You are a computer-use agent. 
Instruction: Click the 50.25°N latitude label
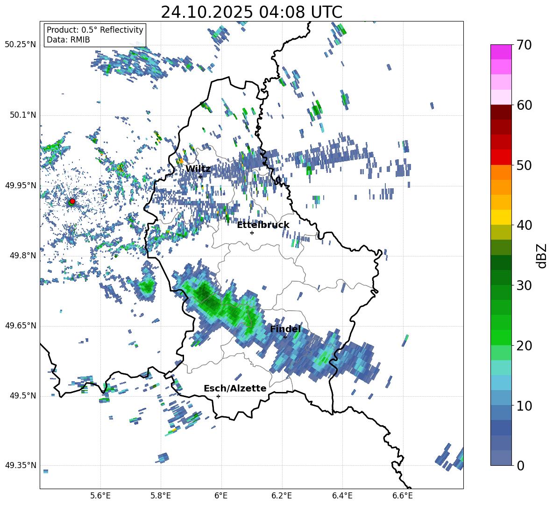pyautogui.click(x=21, y=45)
